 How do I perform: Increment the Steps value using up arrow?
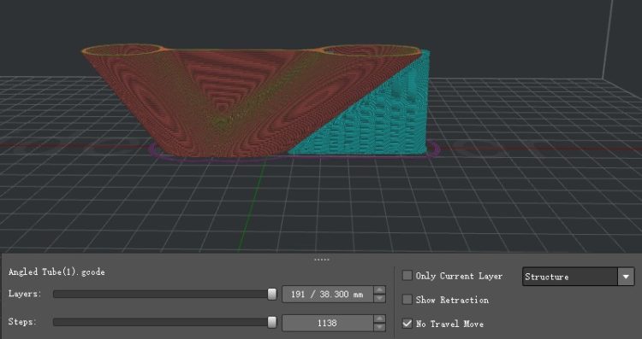(x=380, y=319)
